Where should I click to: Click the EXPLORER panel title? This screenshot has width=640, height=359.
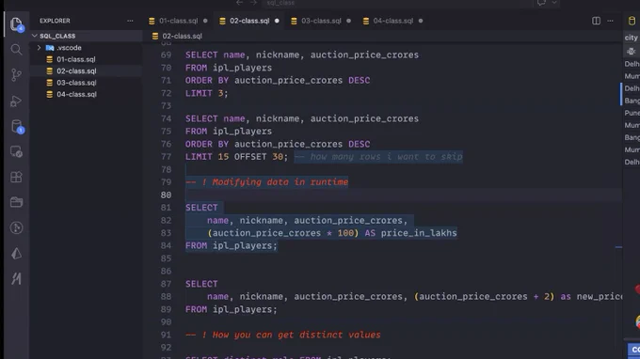[55, 21]
